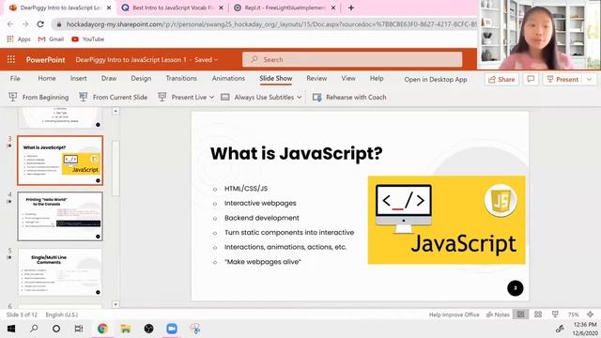Image resolution: width=601 pixels, height=338 pixels.
Task: Expand the Present Live dropdown arrow
Action: (211, 98)
